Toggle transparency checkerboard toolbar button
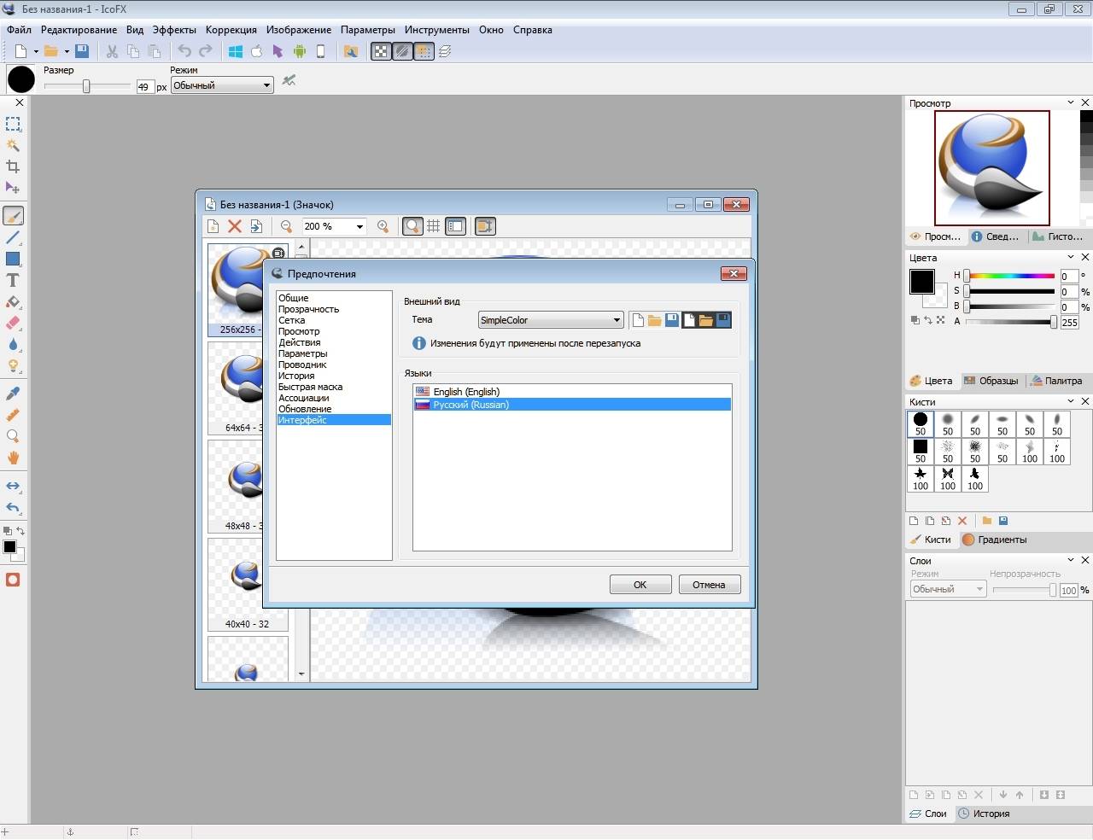Viewport: 1093px width, 840px height. [x=381, y=51]
